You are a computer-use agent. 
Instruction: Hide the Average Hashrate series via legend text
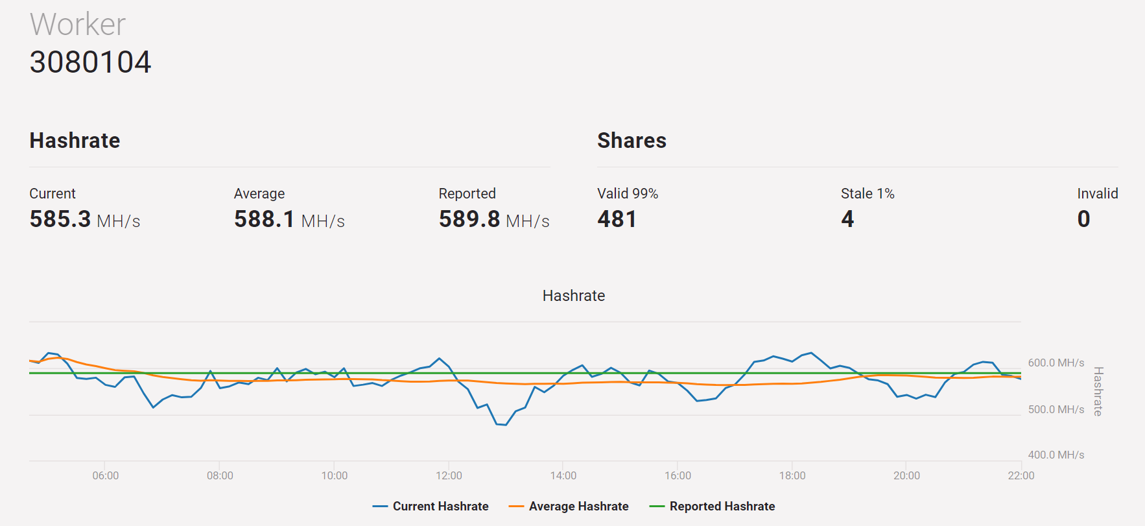click(x=578, y=507)
